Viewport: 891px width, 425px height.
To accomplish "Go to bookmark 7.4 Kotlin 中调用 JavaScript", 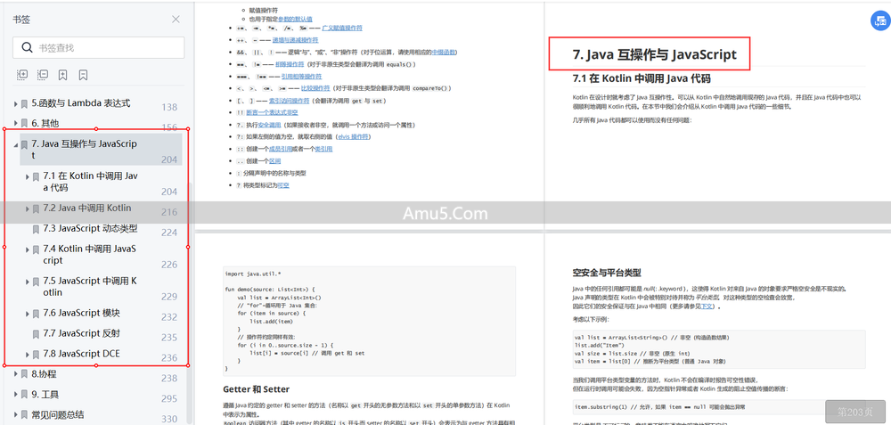I will 90,255.
